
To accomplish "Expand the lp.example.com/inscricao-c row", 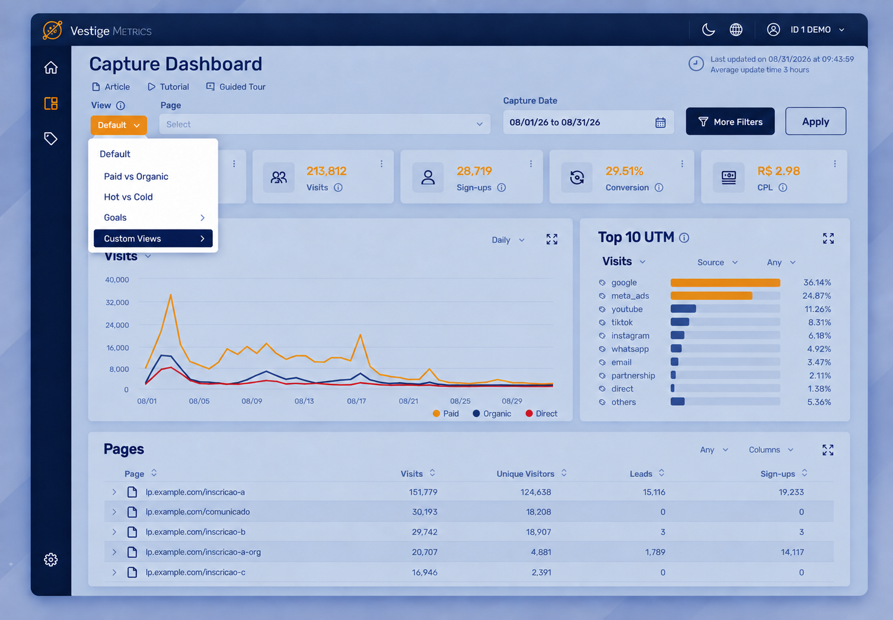I will pyautogui.click(x=114, y=573).
